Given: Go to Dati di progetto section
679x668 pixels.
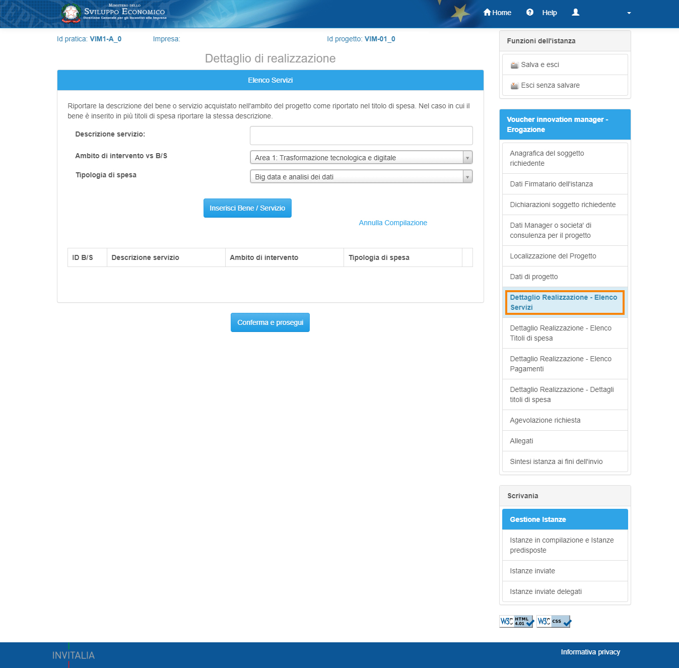Looking at the screenshot, I should (x=533, y=277).
